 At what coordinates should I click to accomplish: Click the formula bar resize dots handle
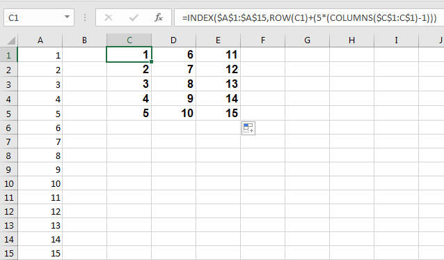click(85, 17)
